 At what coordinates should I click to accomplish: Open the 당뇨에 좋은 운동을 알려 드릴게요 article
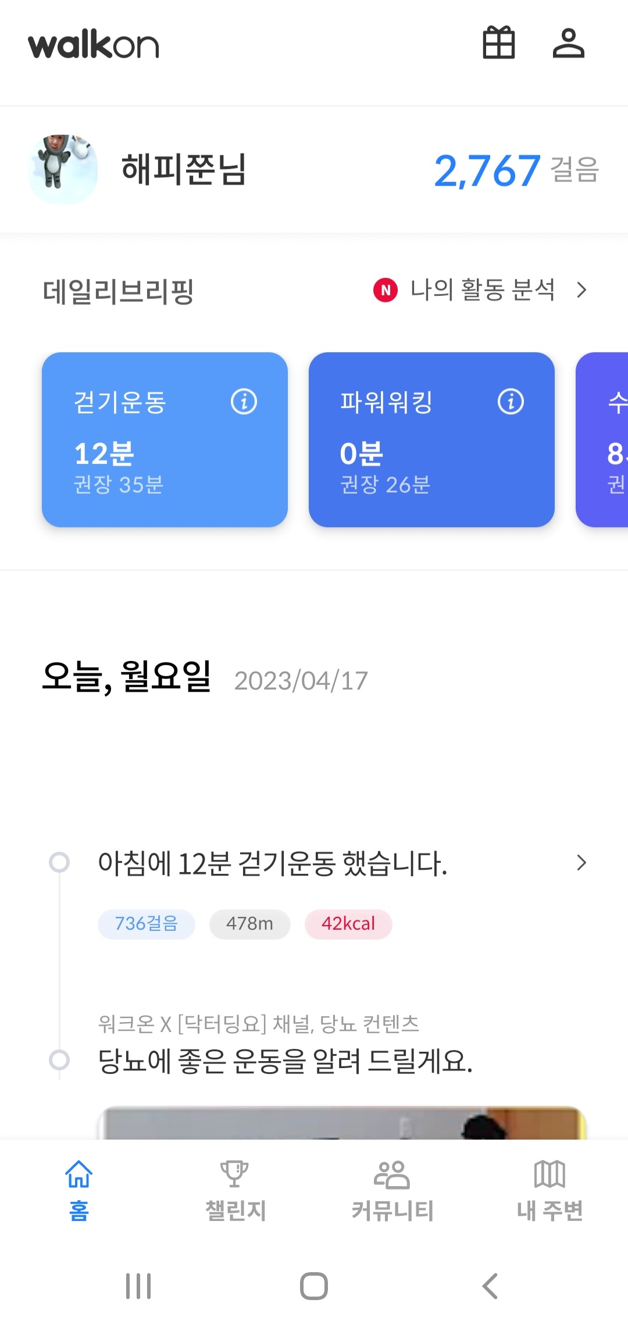point(285,1061)
